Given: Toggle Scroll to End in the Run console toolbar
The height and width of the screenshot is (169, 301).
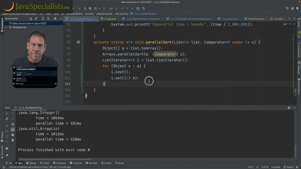Looking at the screenshot, I should click(13, 130).
